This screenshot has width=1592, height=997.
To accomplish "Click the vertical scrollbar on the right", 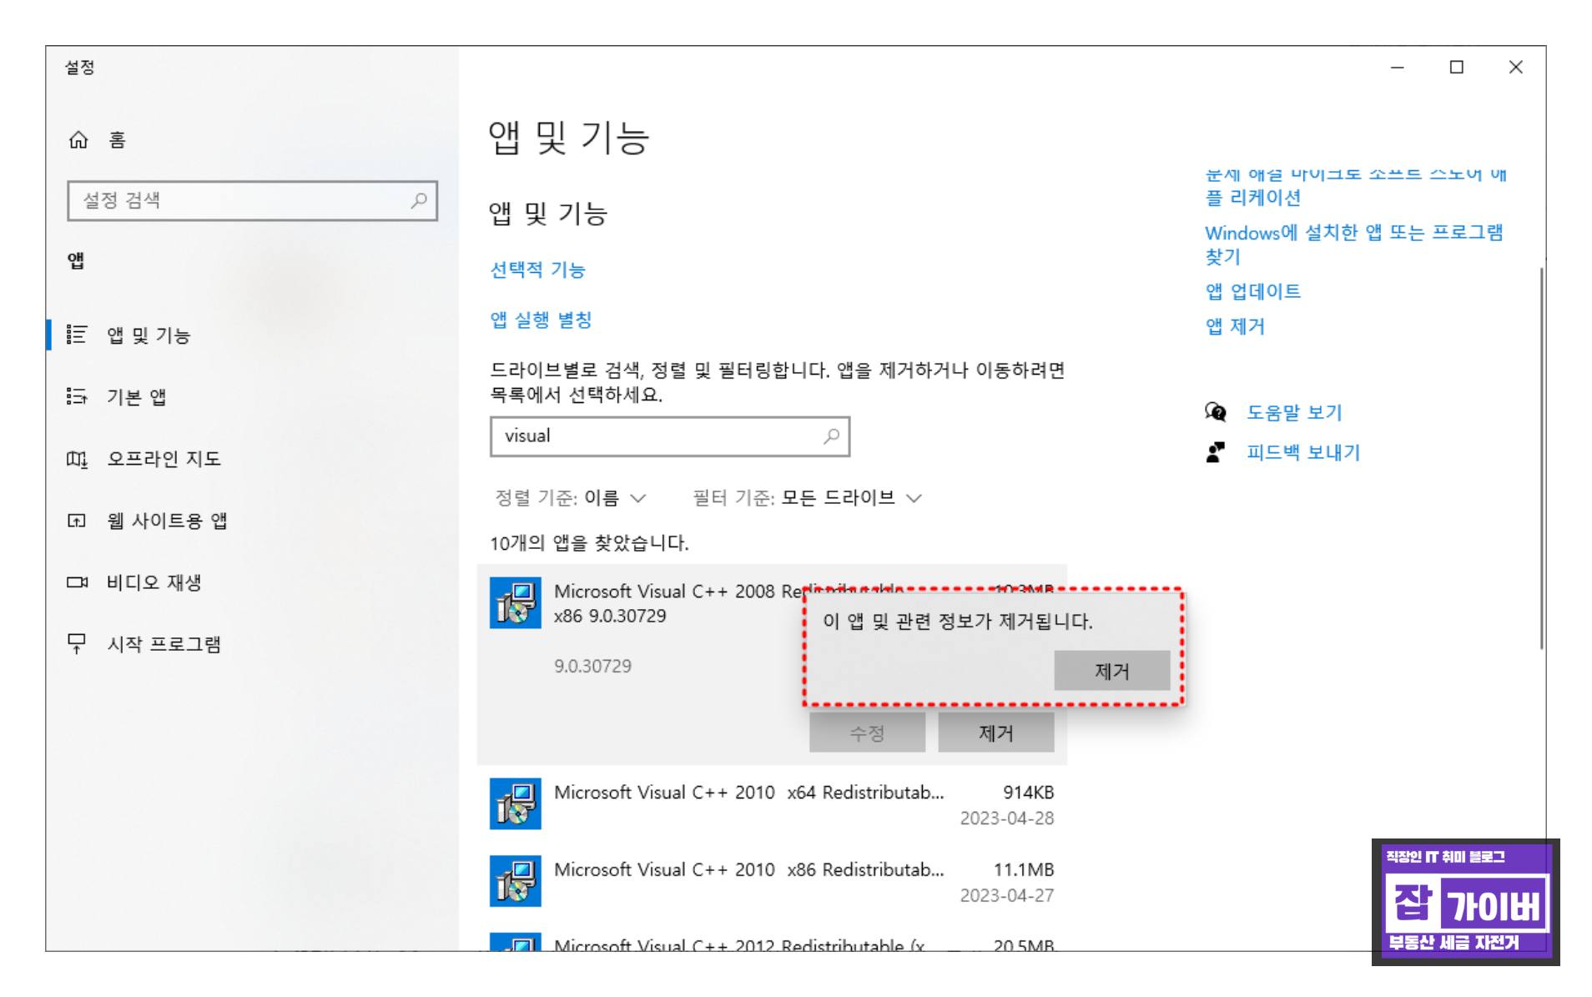I will (1541, 457).
